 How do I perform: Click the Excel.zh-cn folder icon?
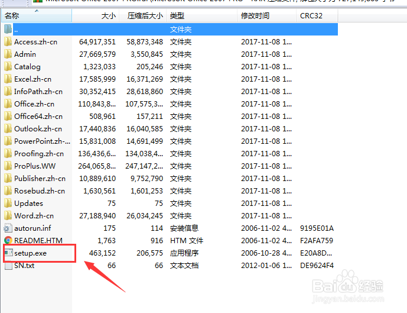click(x=8, y=79)
